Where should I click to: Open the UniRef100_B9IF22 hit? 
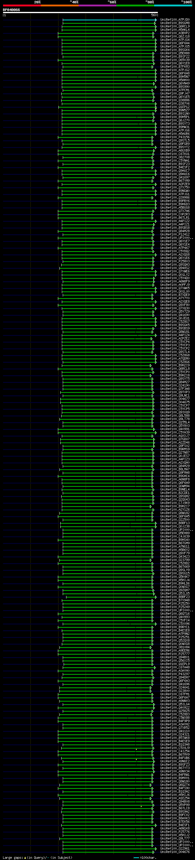point(175,56)
